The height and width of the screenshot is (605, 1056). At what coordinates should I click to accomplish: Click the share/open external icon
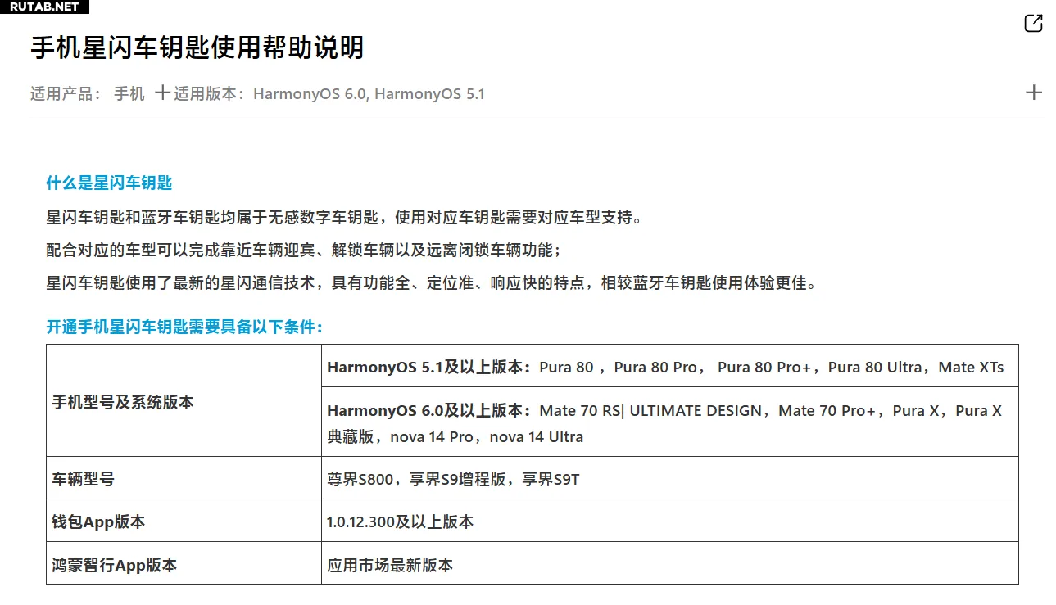tap(1033, 24)
